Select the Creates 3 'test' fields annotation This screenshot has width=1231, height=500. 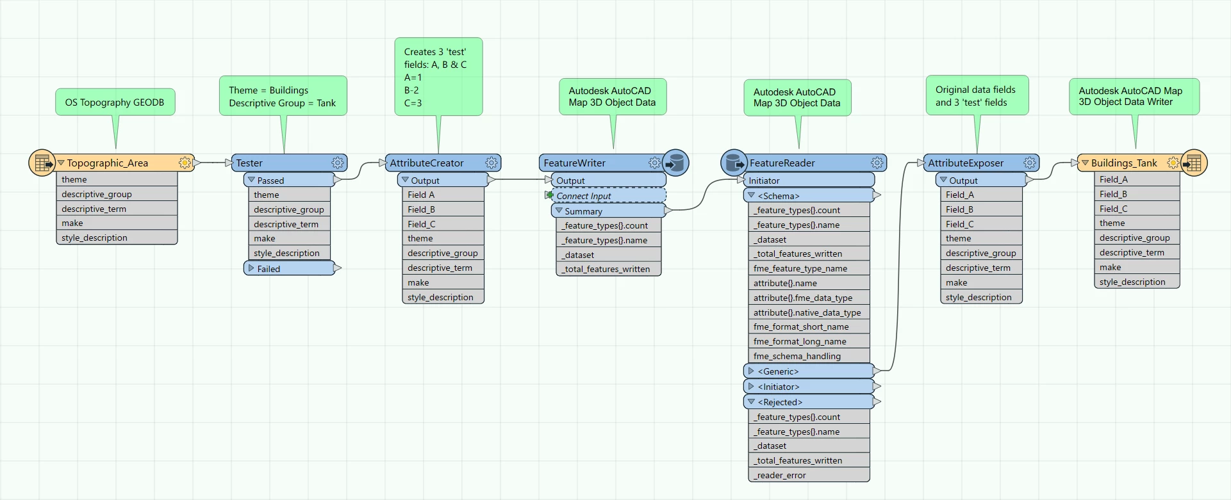(438, 77)
